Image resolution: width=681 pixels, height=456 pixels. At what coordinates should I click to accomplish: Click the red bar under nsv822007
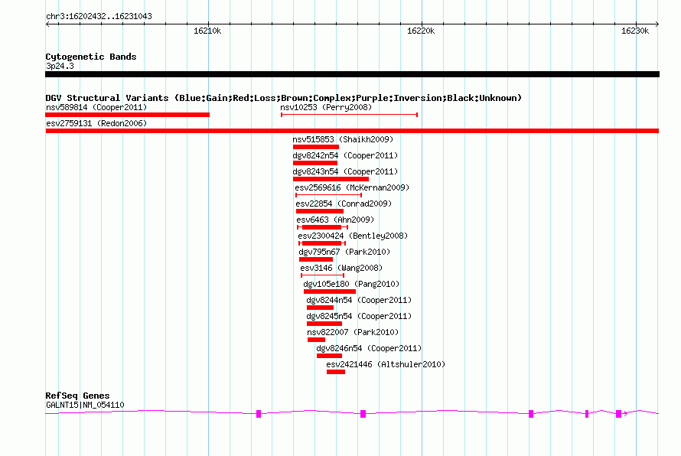[316, 340]
